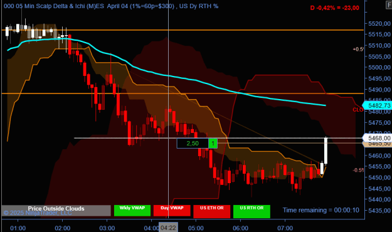
Task: Click the 03:00 time axis label
Action: 107,228
